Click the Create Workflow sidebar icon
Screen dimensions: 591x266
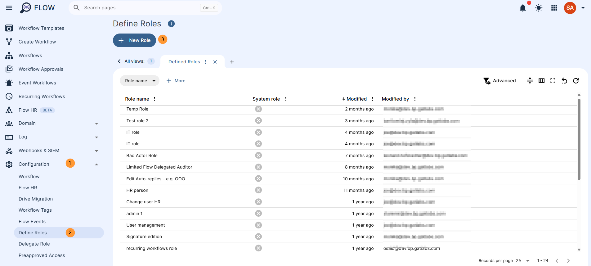pyautogui.click(x=9, y=42)
